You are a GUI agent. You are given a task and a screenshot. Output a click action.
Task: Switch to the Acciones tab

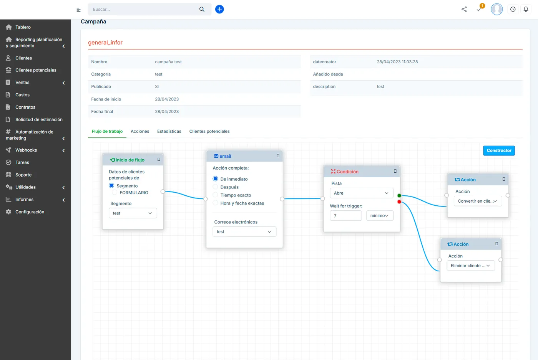[140, 131]
